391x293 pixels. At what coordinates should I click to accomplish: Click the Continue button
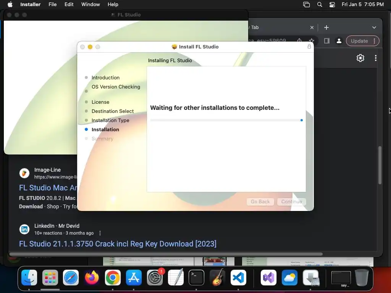tap(291, 201)
